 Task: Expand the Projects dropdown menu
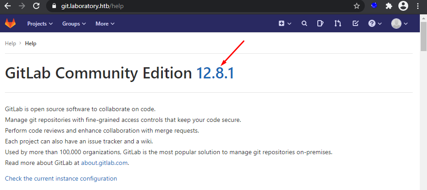[40, 24]
